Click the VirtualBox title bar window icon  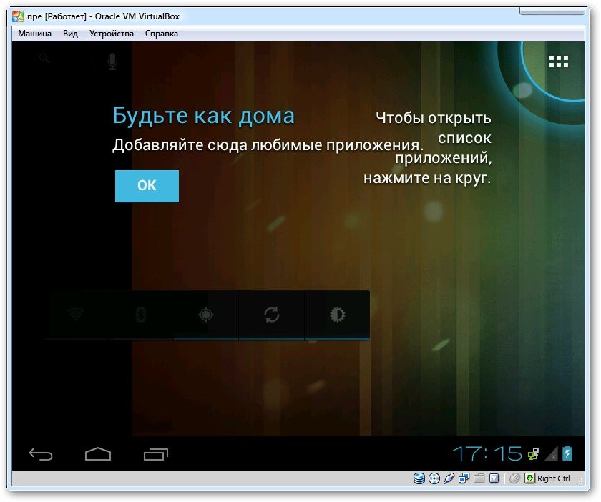(x=18, y=16)
